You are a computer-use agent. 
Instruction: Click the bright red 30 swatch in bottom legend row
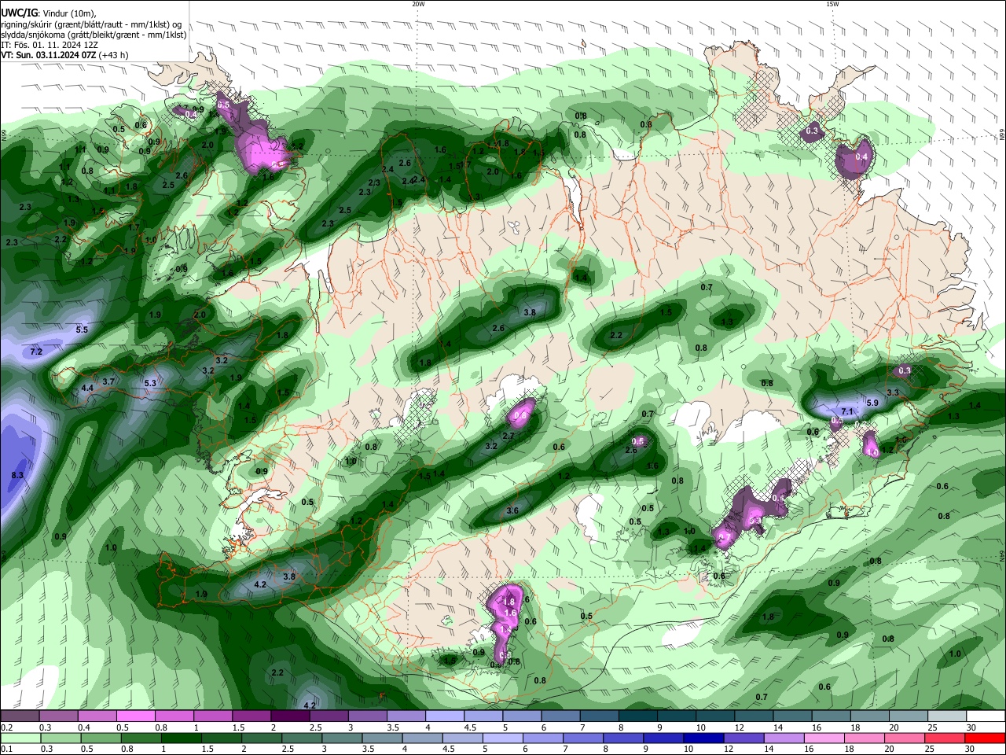click(x=986, y=738)
